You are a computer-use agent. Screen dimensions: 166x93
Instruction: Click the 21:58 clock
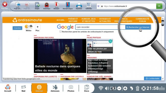152,88
